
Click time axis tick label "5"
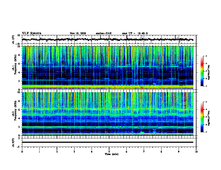click(109, 152)
